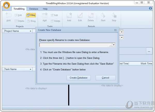Delete the selected task
155x112 pixels.
pos(56,21)
